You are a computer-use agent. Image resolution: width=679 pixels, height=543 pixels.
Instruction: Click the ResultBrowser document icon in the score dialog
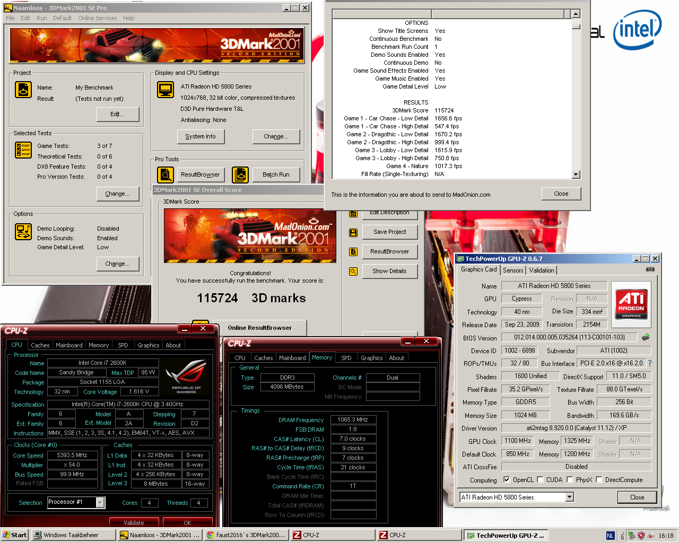pyautogui.click(x=353, y=252)
